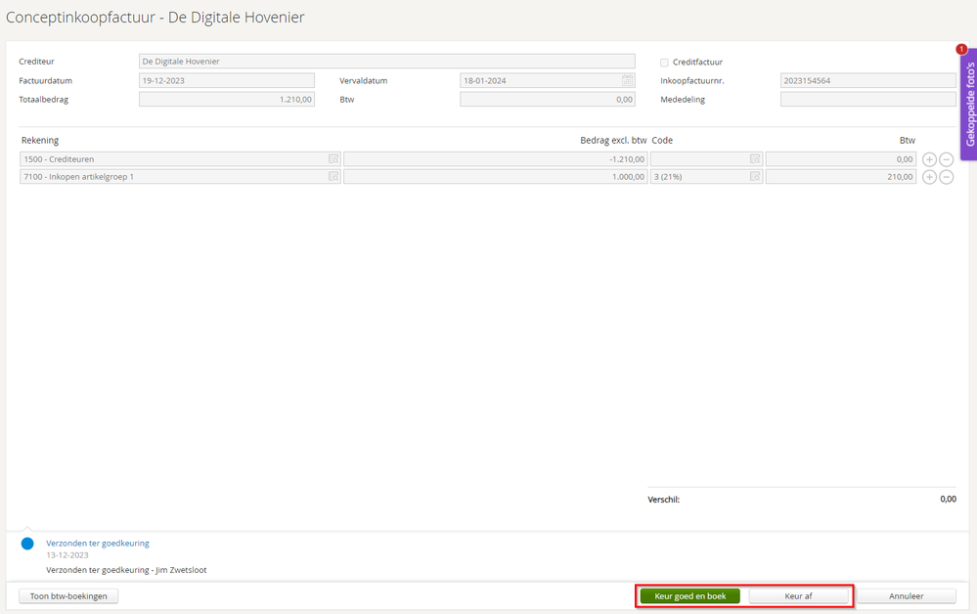Viewport: 977px width, 614px height.
Task: Open the Gekoppelde foto's side tab
Action: 969,105
